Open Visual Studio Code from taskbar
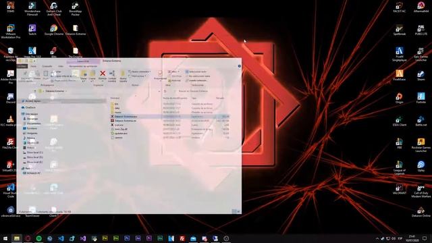 (x=61, y=238)
